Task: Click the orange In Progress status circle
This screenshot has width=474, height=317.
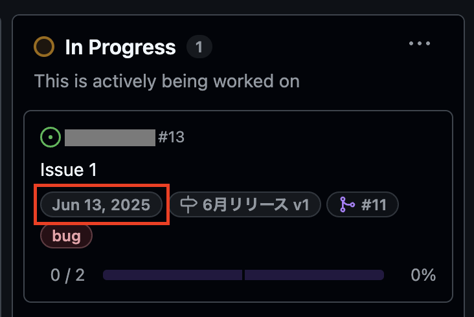Action: (x=44, y=47)
